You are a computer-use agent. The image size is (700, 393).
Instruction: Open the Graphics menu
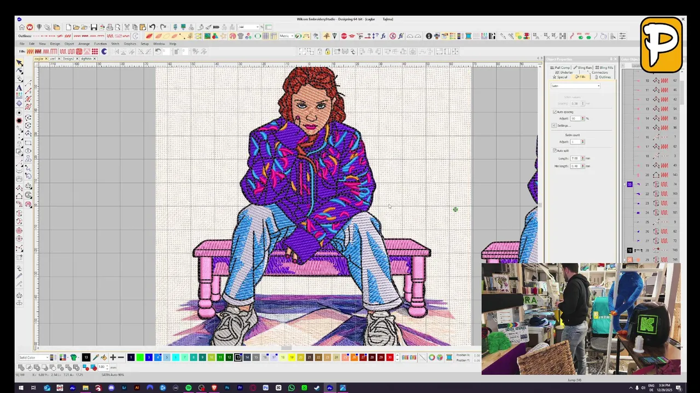(x=130, y=44)
